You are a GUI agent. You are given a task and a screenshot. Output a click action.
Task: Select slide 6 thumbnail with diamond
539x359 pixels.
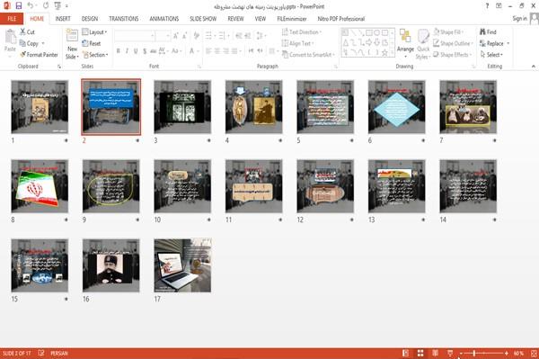click(x=397, y=107)
